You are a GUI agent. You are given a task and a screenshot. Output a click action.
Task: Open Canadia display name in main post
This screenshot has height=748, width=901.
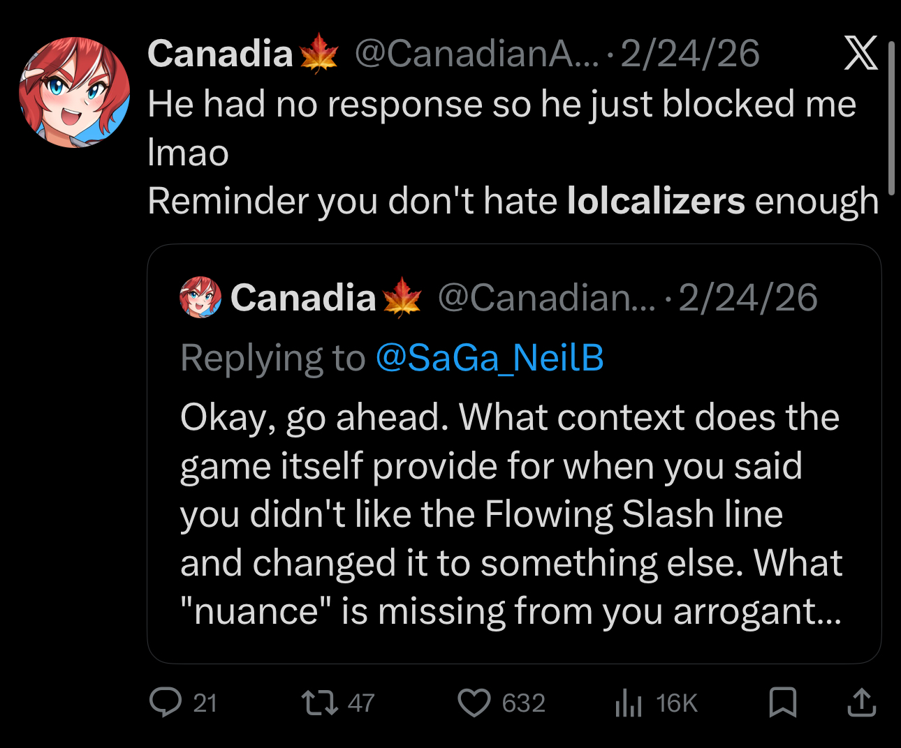(220, 54)
